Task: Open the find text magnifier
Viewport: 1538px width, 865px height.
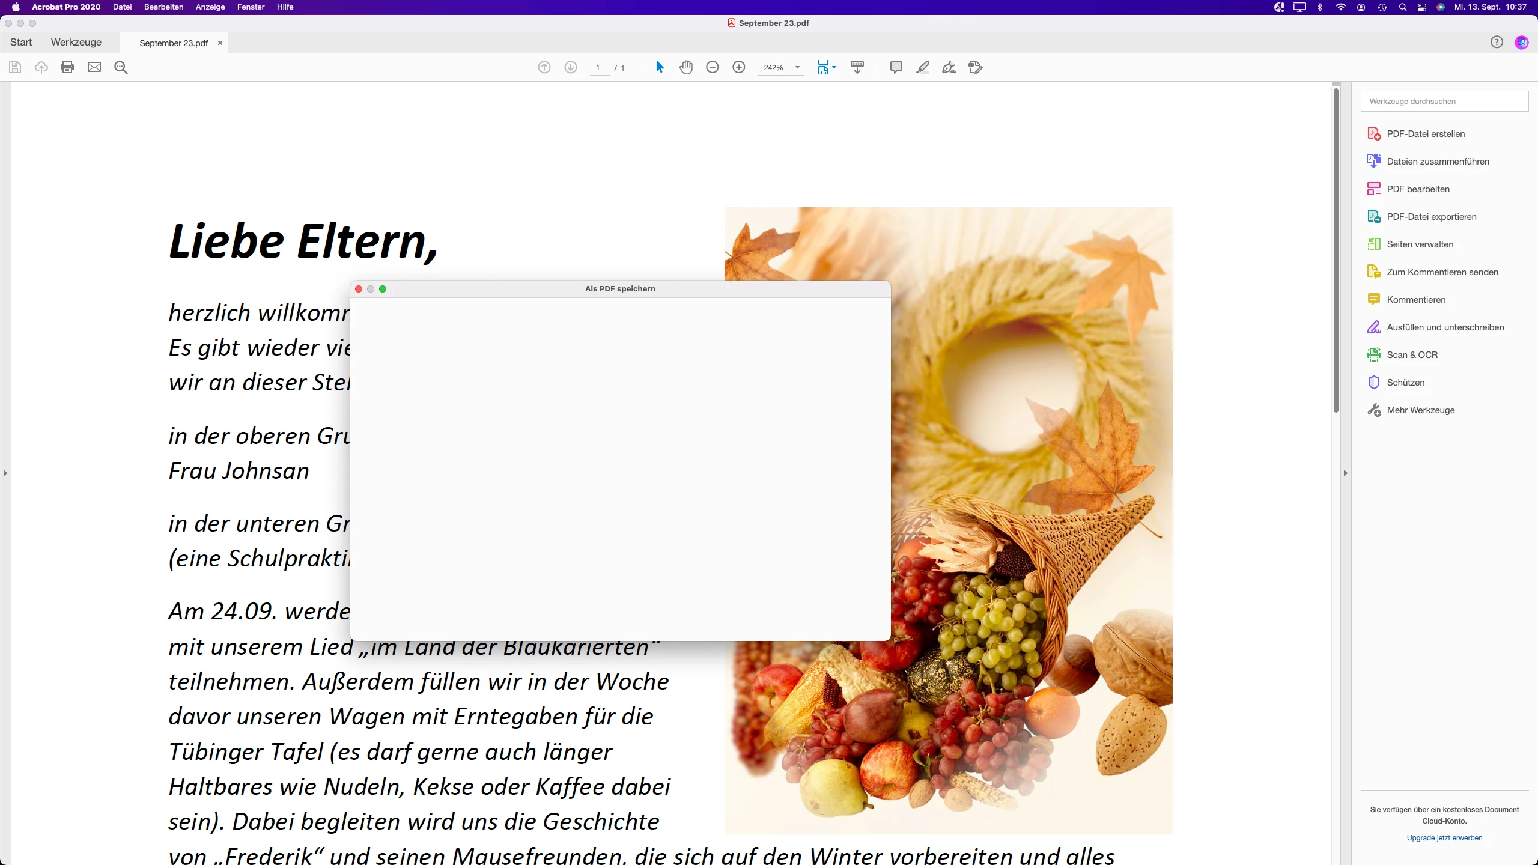Action: point(121,67)
